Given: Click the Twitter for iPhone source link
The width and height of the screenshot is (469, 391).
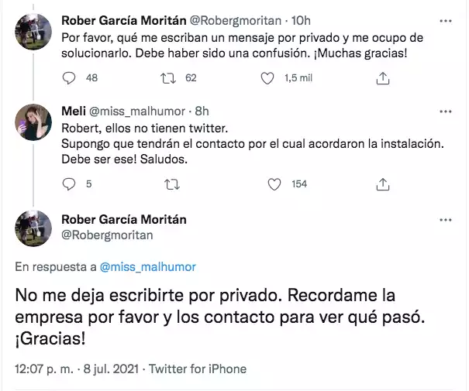Looking at the screenshot, I should pyautogui.click(x=200, y=369).
